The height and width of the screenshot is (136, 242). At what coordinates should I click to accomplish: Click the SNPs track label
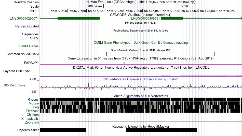coord(34,38)
